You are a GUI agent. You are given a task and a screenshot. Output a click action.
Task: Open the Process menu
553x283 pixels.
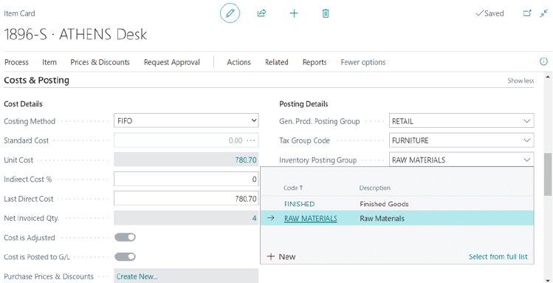pyautogui.click(x=16, y=62)
